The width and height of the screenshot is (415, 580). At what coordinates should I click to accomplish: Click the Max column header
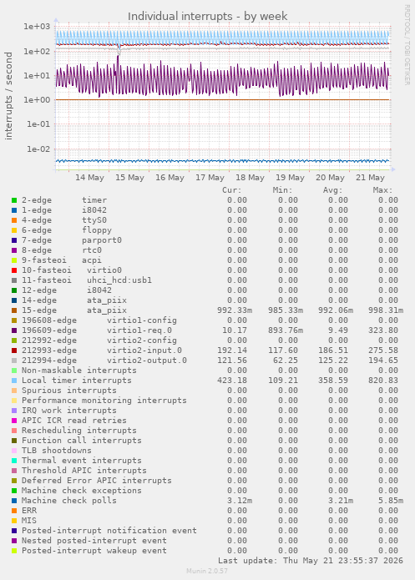pyautogui.click(x=382, y=190)
